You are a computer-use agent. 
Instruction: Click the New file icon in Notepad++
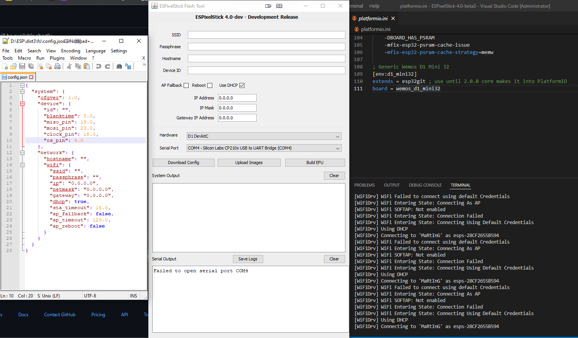(5, 66)
